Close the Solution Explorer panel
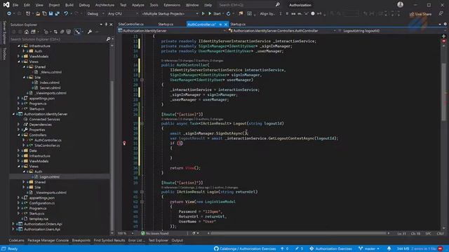Image resolution: width=449 pixels, height=252 pixels. click(111, 24)
